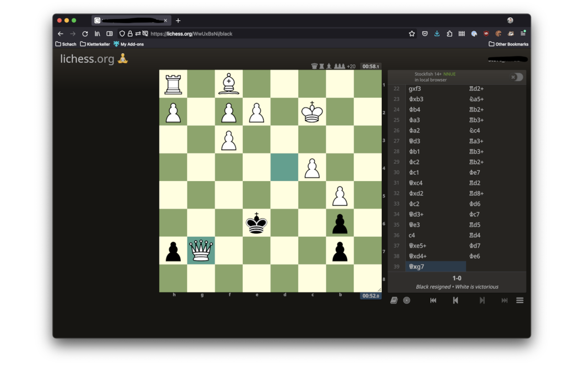Select move 31 Qxc4 in the move list
584x365 pixels.
tap(436, 183)
